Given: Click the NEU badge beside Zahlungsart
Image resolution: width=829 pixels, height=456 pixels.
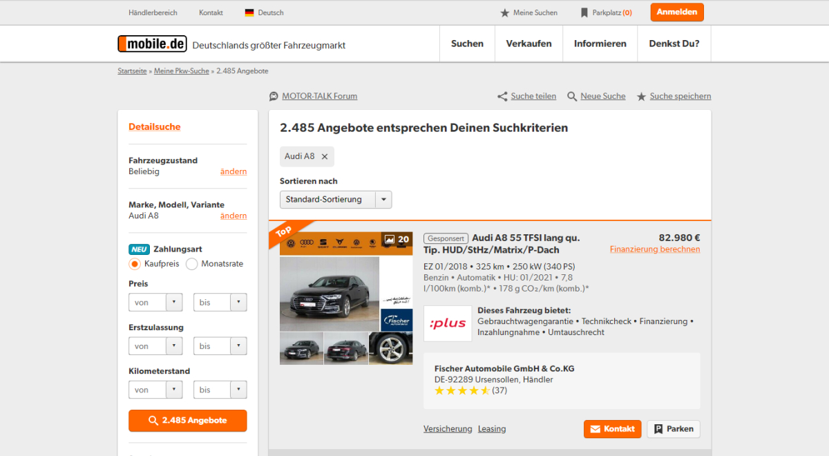Looking at the screenshot, I should click(139, 249).
